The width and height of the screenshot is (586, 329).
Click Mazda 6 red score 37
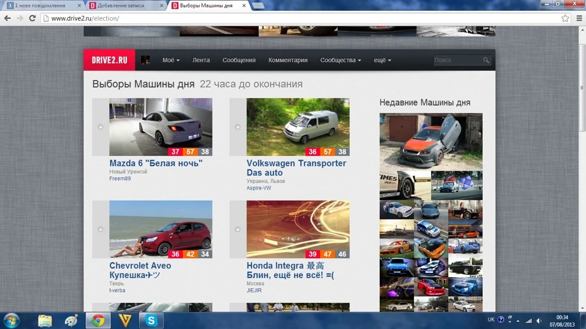point(175,152)
